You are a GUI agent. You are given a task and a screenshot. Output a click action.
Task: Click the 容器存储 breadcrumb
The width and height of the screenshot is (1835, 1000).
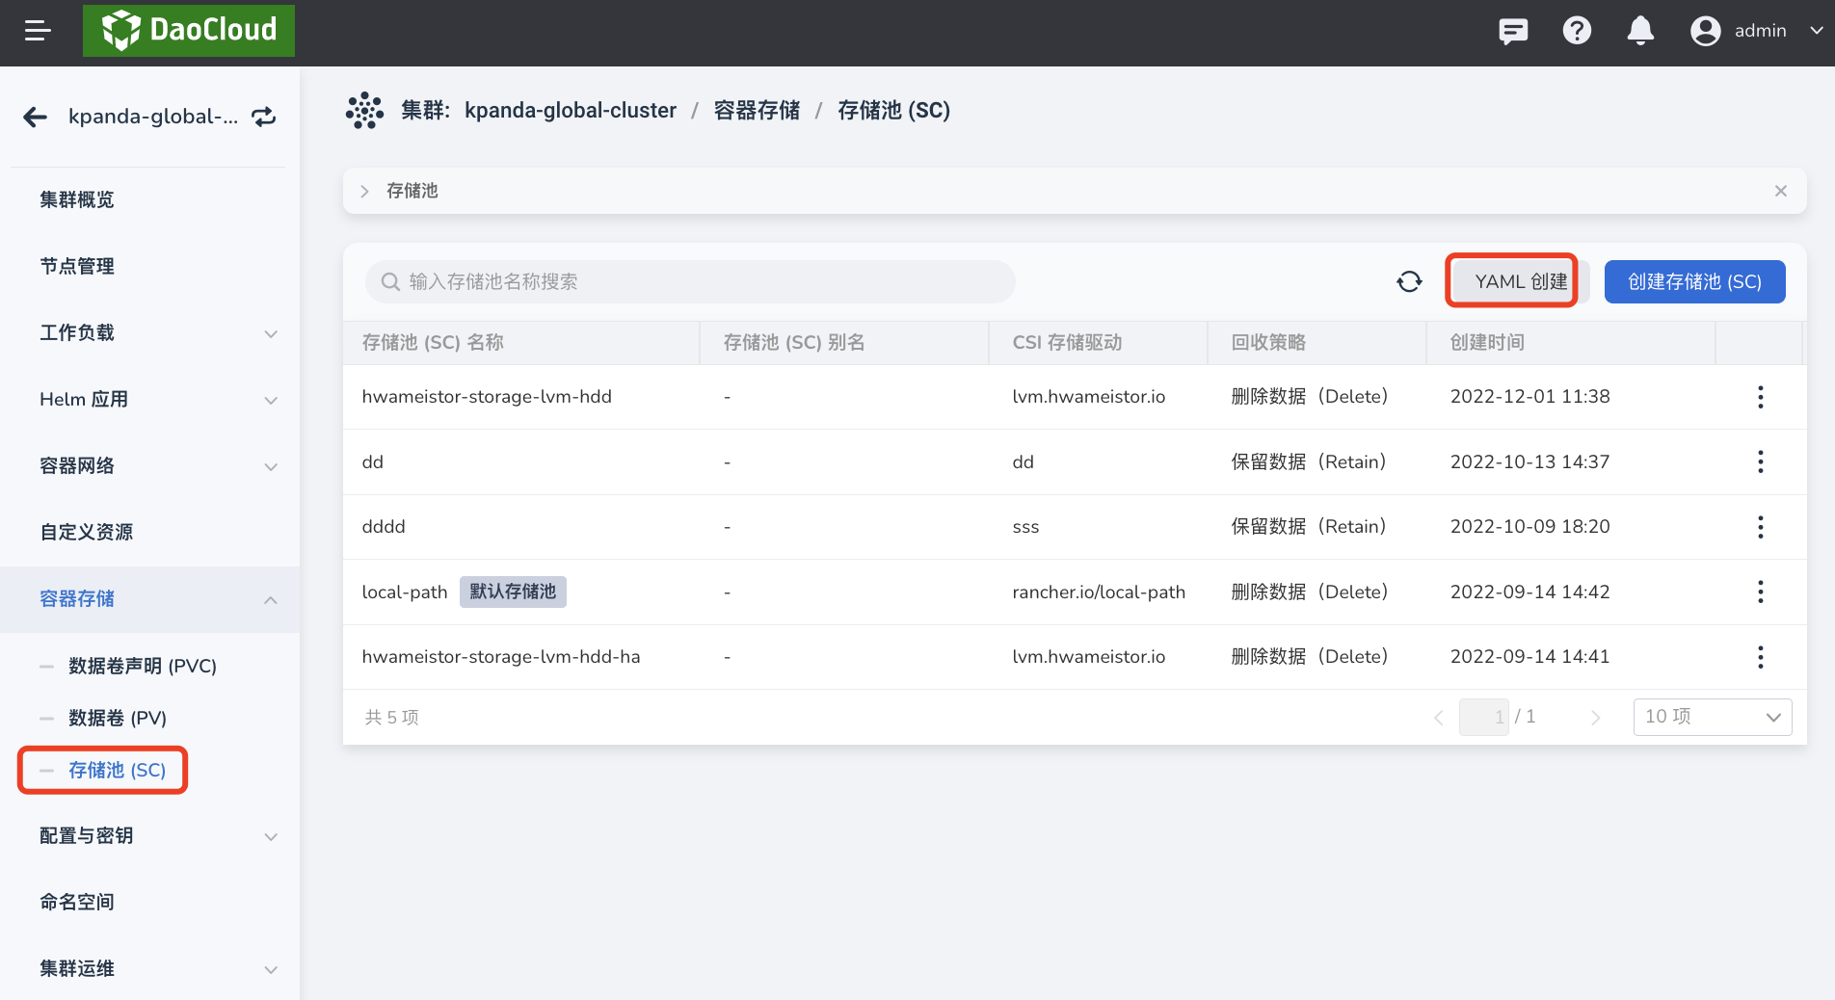coord(757,111)
